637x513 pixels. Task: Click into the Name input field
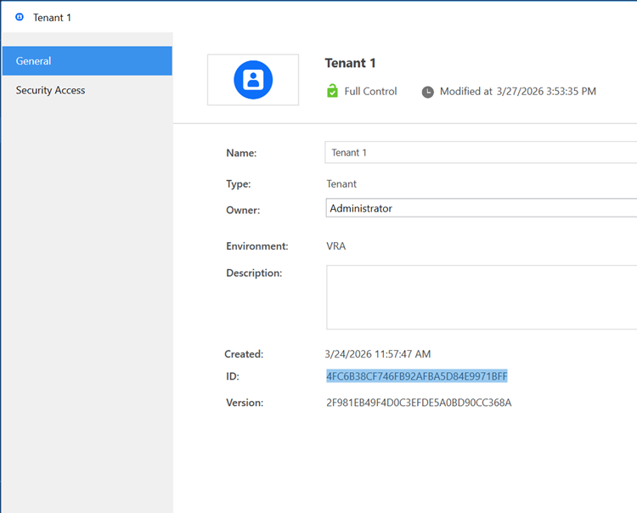click(481, 152)
